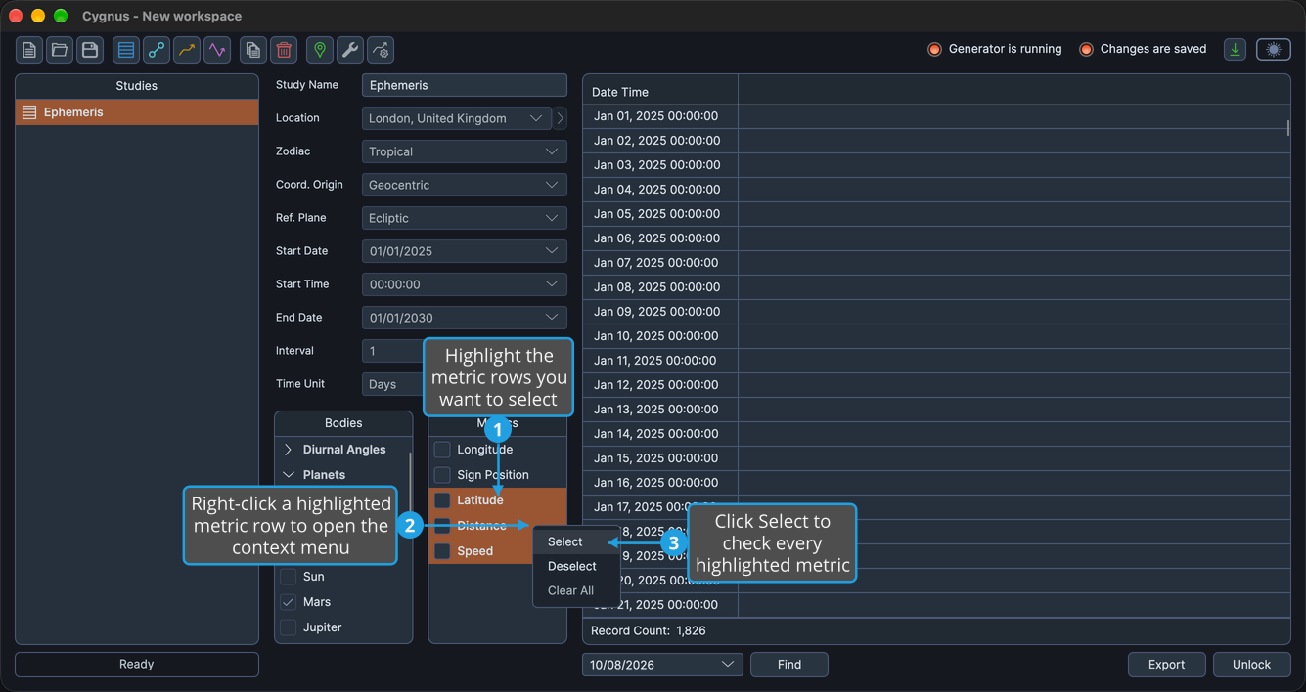Open the Start Time dropdown
The height and width of the screenshot is (692, 1306).
point(465,284)
